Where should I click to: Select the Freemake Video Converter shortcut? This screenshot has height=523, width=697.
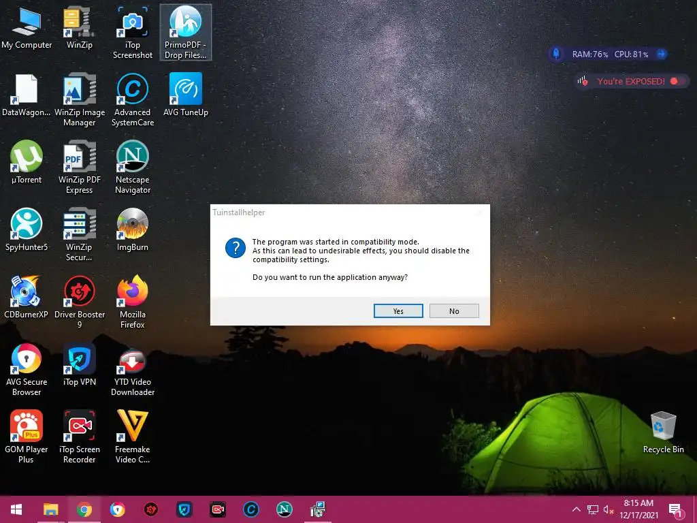133,437
